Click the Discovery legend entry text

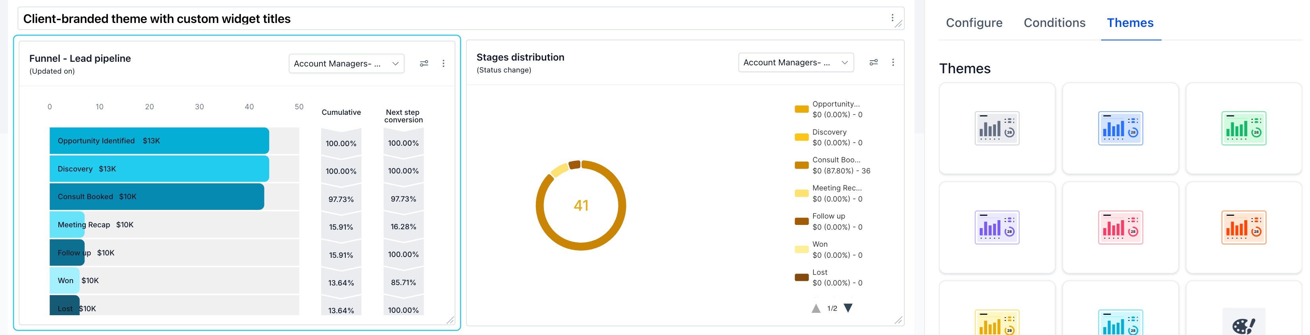(837, 137)
